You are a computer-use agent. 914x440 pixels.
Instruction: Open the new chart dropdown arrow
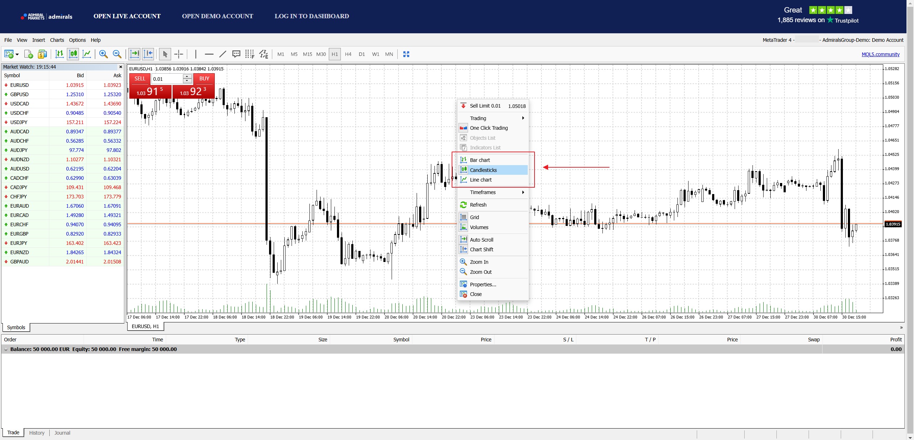(x=17, y=55)
